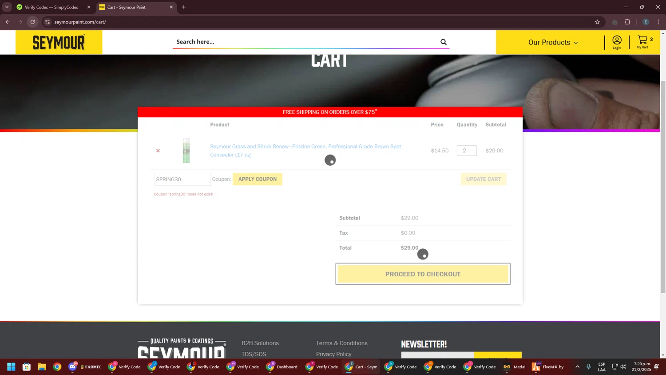Click the Tax value $0.00
The width and height of the screenshot is (666, 375).
(408, 233)
